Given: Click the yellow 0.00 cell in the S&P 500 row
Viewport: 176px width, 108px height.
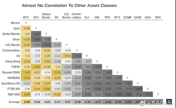Looking at the screenshot, I should [26, 94].
